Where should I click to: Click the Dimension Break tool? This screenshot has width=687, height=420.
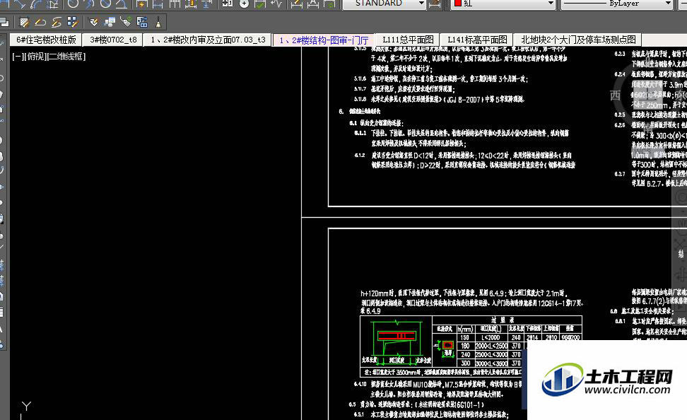point(207,4)
